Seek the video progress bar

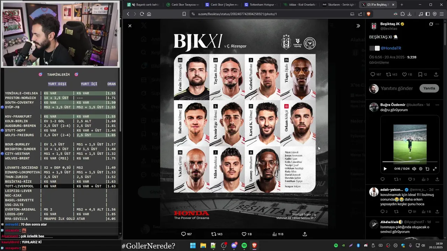[410, 162]
